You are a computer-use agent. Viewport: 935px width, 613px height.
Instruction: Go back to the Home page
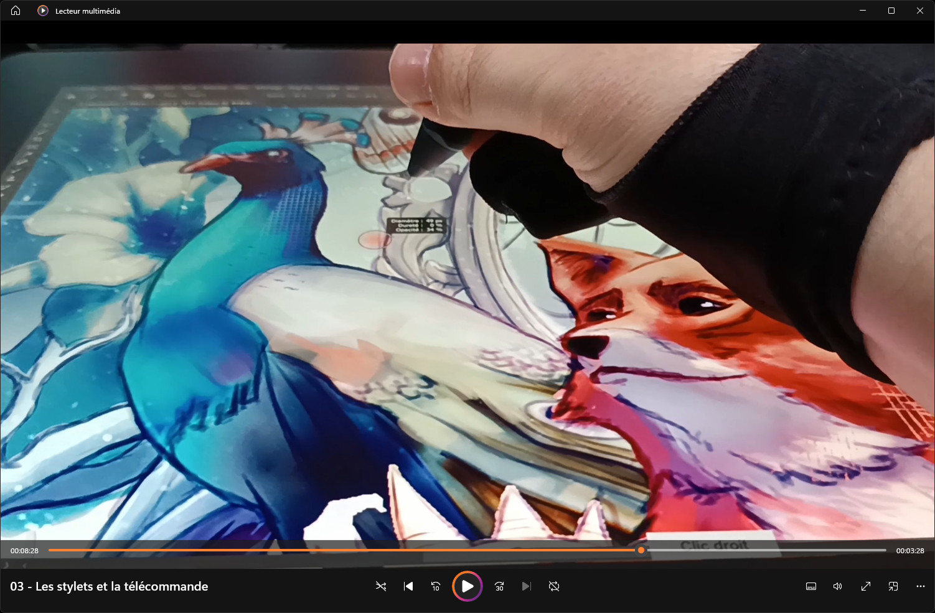(16, 11)
